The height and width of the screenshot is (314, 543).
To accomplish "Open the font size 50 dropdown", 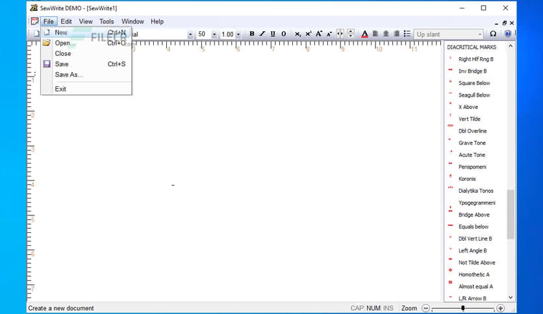I will (x=214, y=34).
